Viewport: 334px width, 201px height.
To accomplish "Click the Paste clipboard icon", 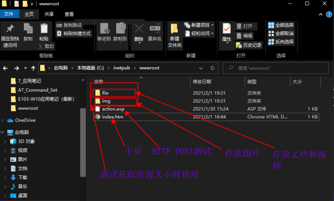I will (x=44, y=28).
